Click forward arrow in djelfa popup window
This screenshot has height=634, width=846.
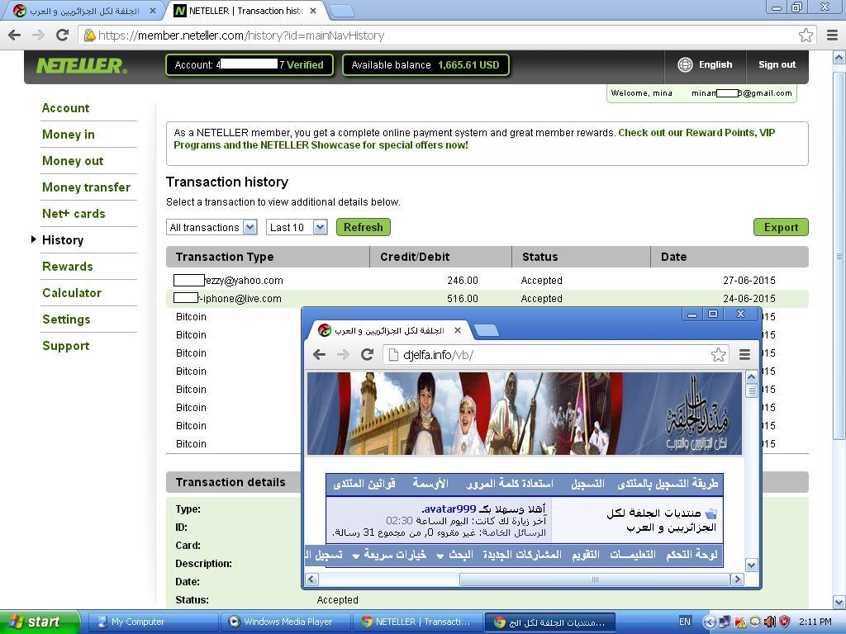343,354
